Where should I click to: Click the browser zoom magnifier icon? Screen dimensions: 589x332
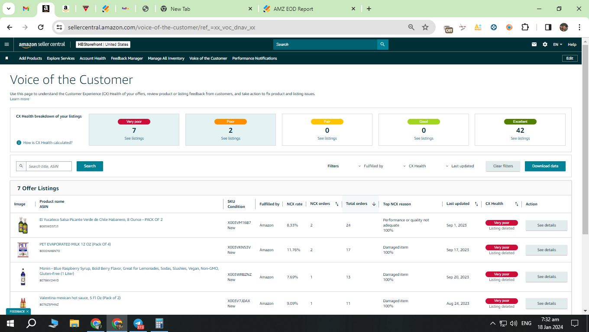411,27
